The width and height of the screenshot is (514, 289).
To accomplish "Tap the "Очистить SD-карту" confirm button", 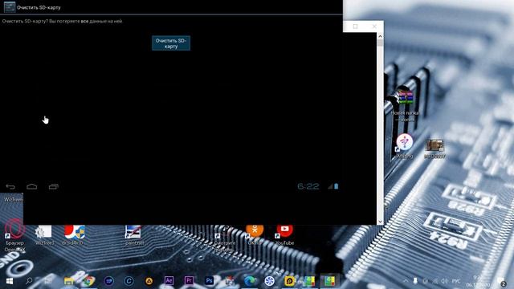I will (171, 43).
